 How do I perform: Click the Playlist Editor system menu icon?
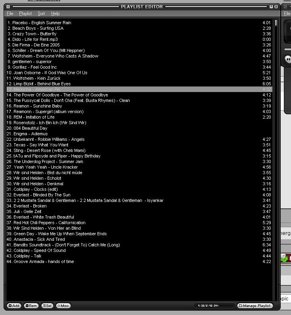8,7
